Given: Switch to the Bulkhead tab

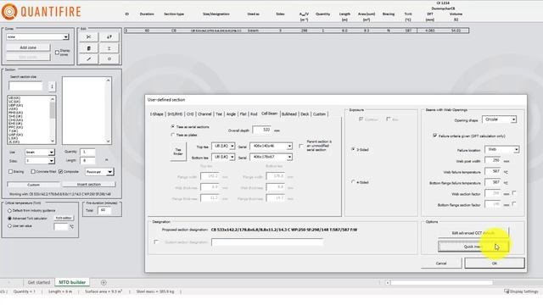Looking at the screenshot, I should pos(289,114).
